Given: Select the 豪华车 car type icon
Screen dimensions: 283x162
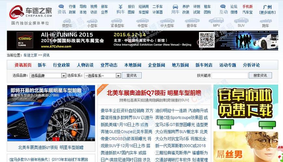Looking at the screenshot, I should [192, 20].
